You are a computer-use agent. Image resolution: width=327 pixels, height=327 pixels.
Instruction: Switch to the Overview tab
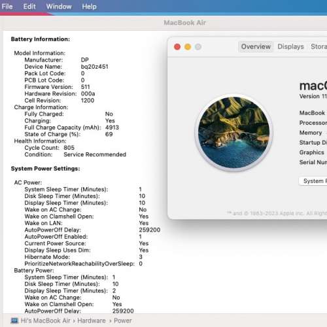click(256, 46)
